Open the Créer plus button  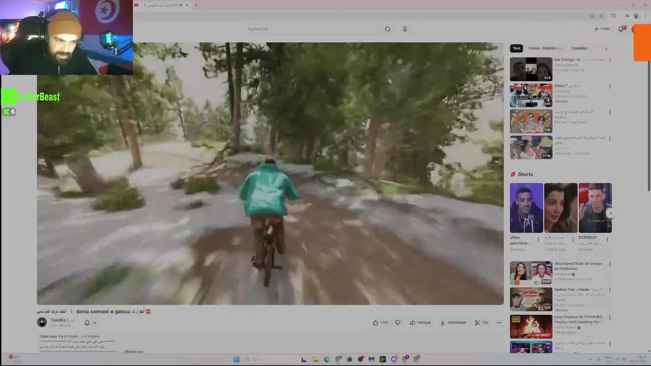602,29
